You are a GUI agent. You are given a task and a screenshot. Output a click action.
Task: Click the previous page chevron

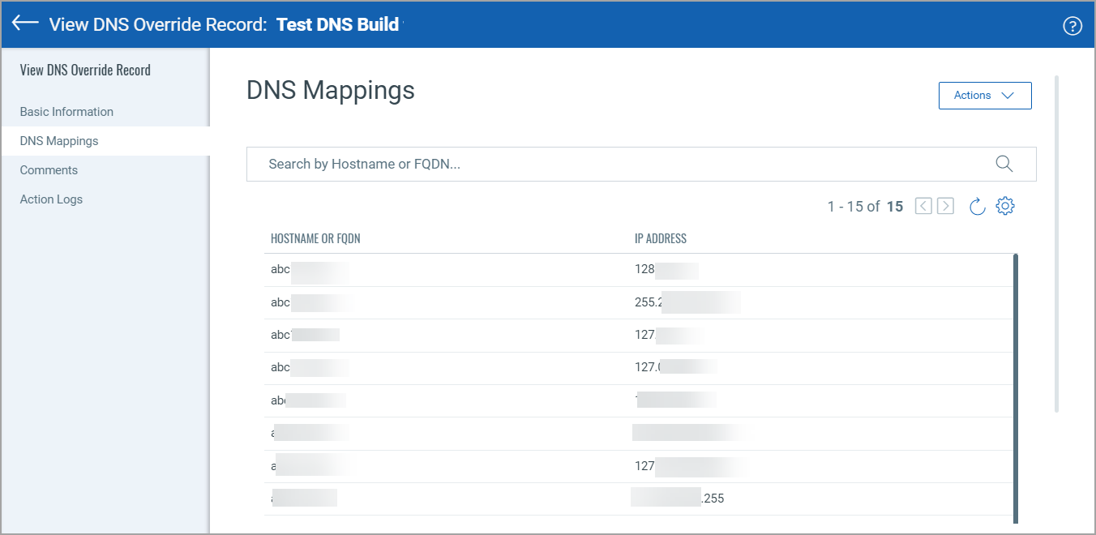pyautogui.click(x=923, y=205)
